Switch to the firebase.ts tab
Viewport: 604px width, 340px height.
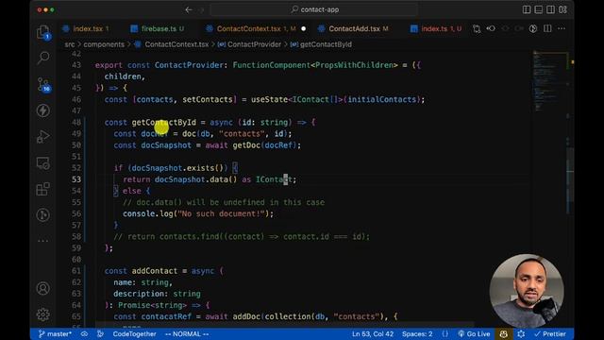pyautogui.click(x=159, y=29)
